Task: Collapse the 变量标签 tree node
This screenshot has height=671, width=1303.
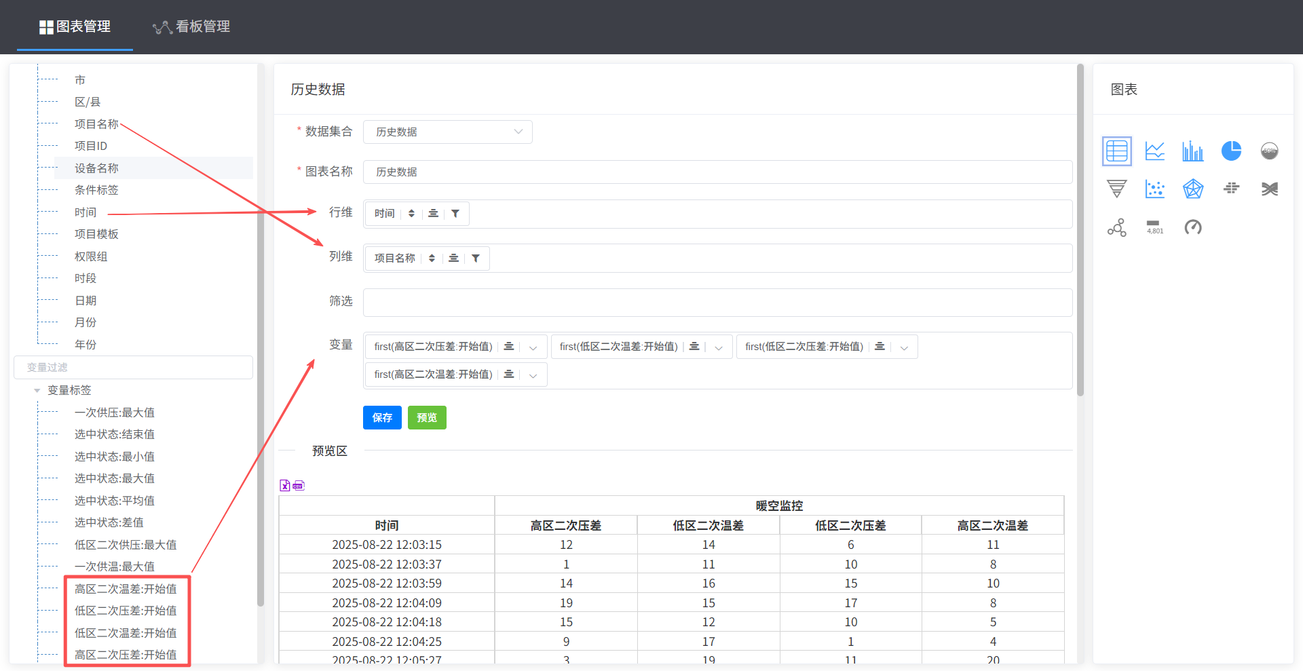Action: [37, 391]
